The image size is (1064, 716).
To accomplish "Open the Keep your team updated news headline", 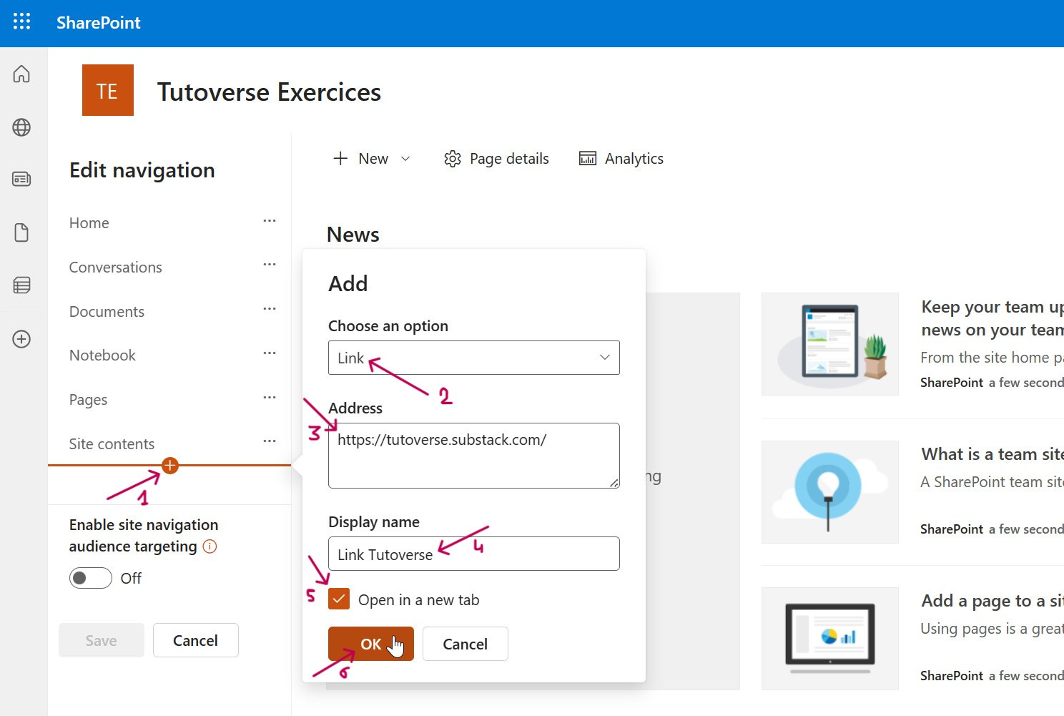I will pyautogui.click(x=992, y=318).
